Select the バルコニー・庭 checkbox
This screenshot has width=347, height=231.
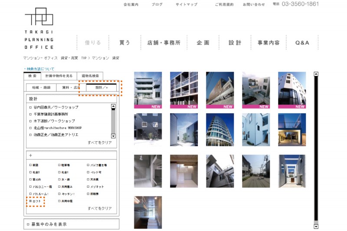30,186
